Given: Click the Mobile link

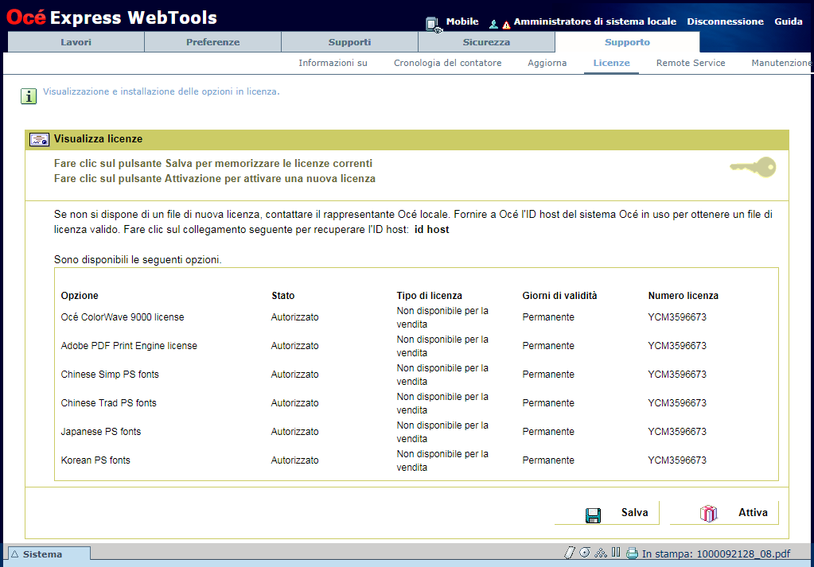Looking at the screenshot, I should [462, 21].
